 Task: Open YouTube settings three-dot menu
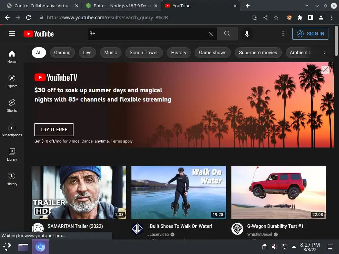(283, 34)
